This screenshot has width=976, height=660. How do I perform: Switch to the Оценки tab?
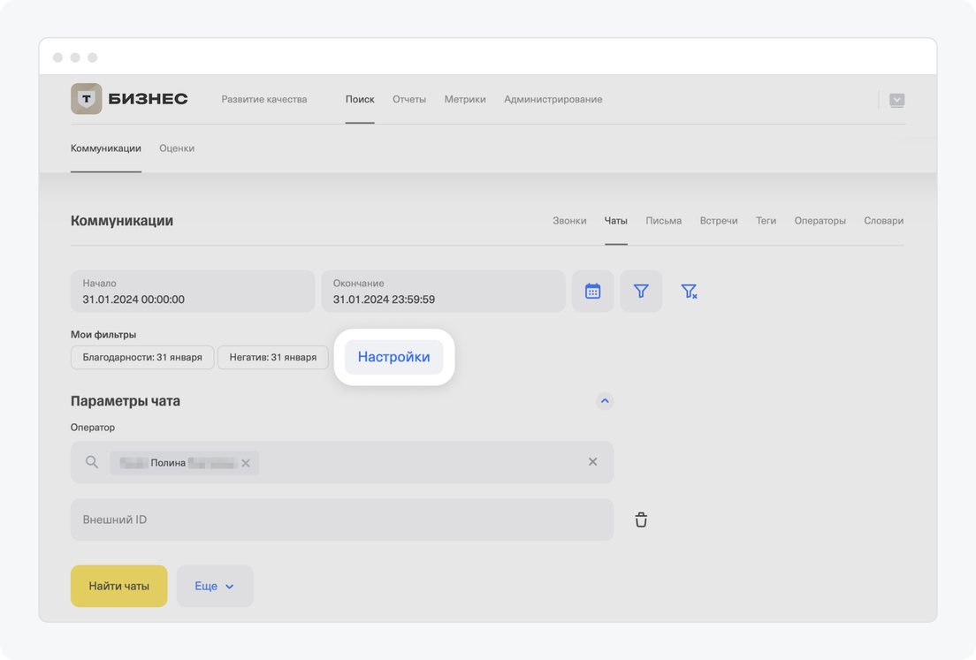pyautogui.click(x=177, y=148)
